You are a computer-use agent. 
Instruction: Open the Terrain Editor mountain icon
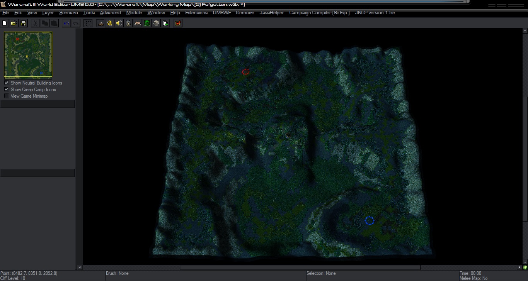click(x=100, y=23)
